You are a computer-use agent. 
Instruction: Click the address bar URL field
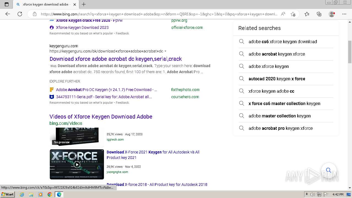[159, 14]
